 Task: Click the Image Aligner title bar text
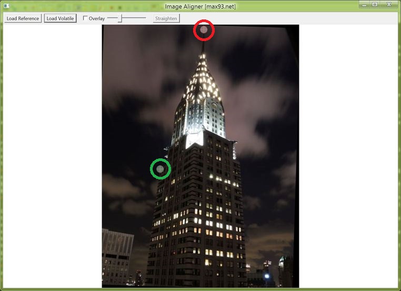[200, 6]
